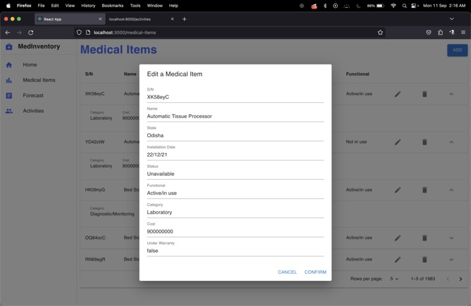Click the ADD button

pos(457,50)
